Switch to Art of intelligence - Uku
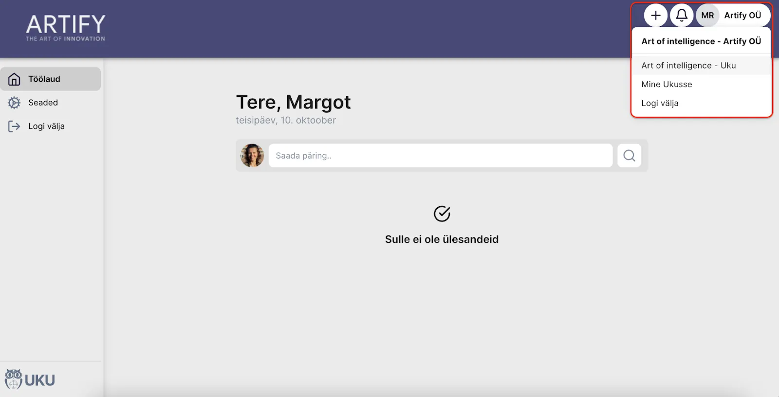This screenshot has width=779, height=397. (x=688, y=66)
